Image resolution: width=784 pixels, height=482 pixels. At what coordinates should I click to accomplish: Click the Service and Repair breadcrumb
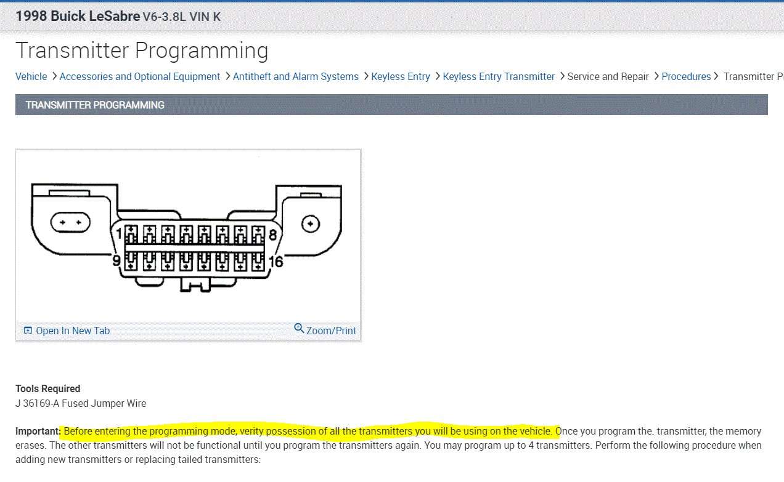[608, 76]
